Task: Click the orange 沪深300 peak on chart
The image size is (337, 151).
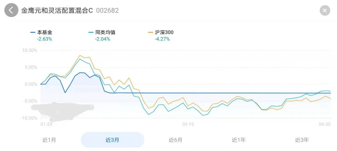Action: [x=80, y=55]
